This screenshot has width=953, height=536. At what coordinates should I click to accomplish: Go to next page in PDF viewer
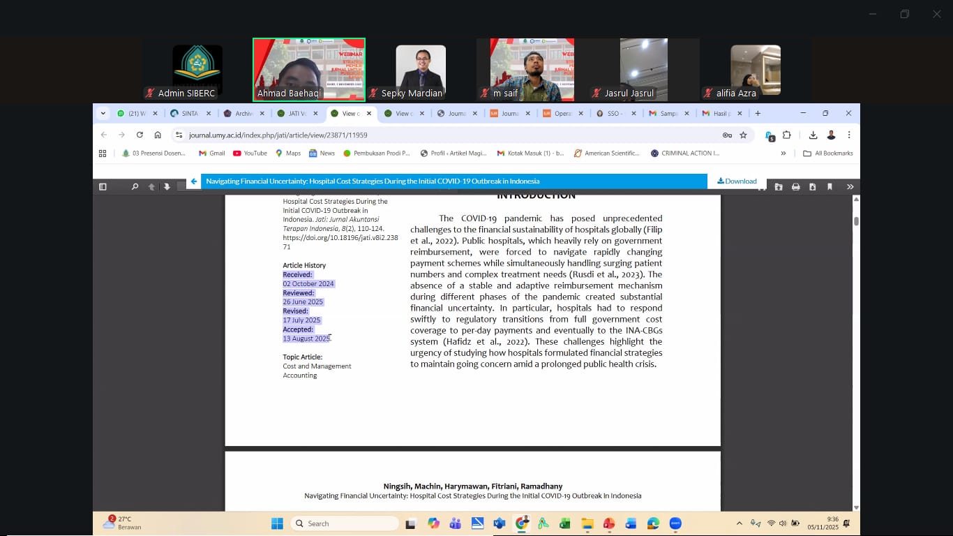pyautogui.click(x=167, y=187)
